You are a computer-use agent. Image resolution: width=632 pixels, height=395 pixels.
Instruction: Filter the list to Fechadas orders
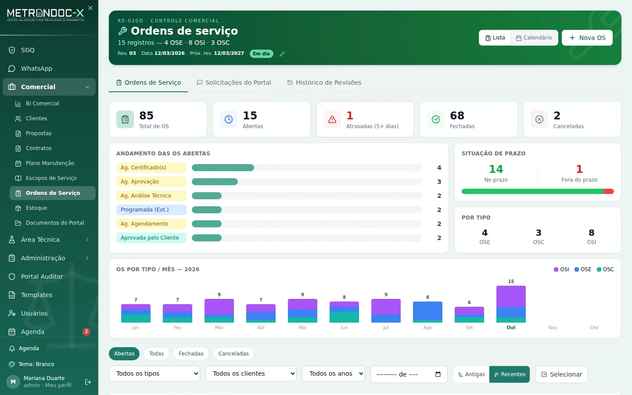191,354
